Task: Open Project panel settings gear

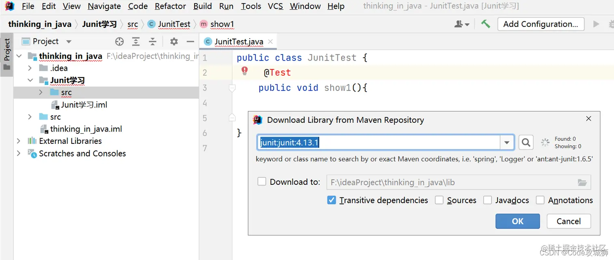Action: click(174, 41)
